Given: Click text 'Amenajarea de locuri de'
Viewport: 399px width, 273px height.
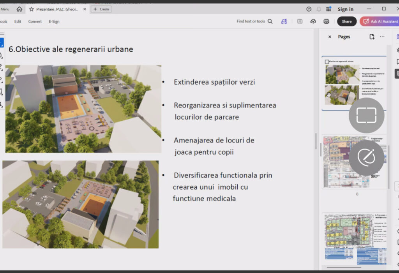Looking at the screenshot, I should pos(214,140).
